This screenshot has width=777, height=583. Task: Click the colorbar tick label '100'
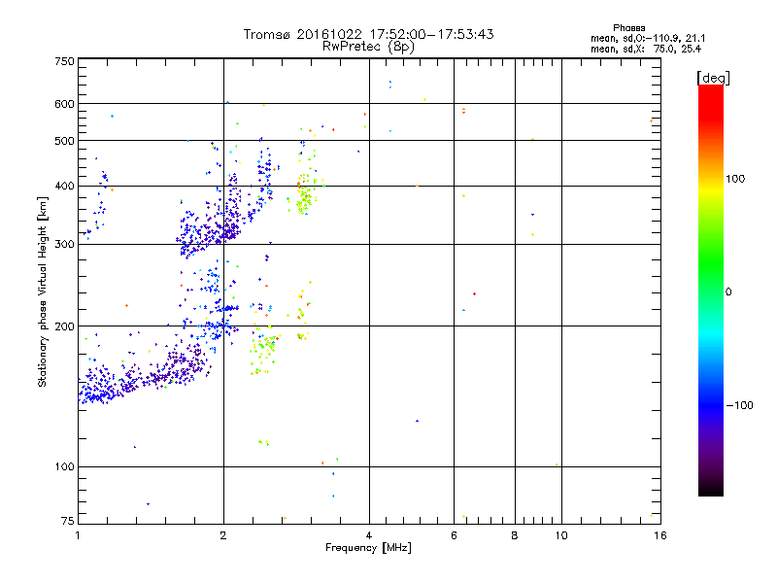tap(735, 179)
